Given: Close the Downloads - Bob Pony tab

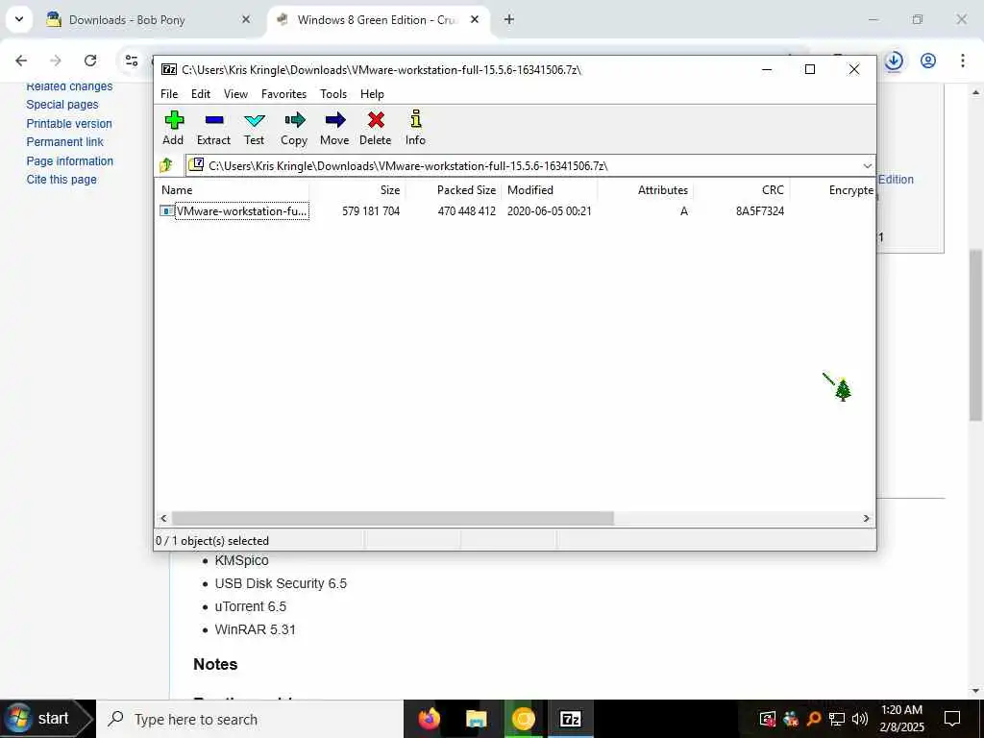Looking at the screenshot, I should (246, 20).
